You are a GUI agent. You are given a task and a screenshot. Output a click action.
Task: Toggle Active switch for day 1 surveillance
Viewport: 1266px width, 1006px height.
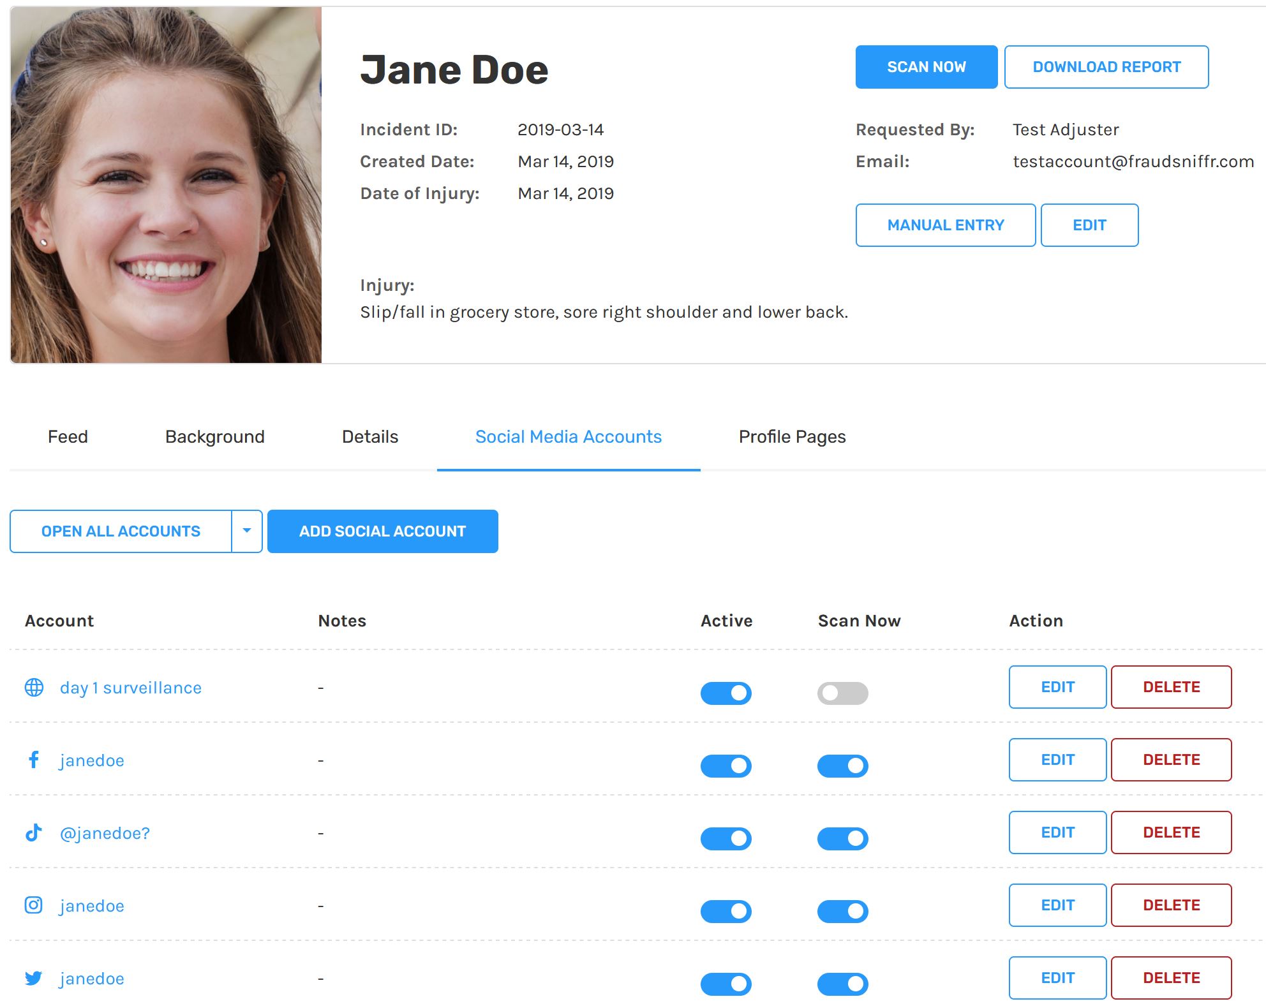(726, 693)
